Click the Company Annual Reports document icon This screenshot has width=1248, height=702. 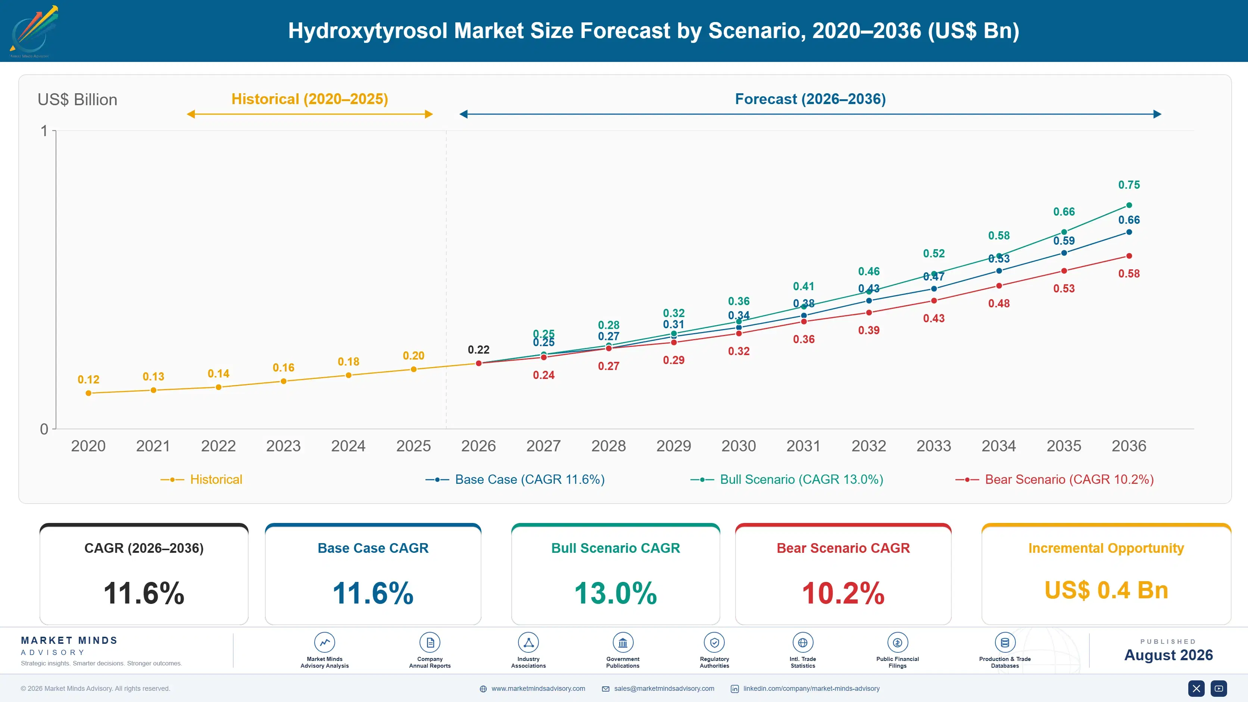coord(430,642)
